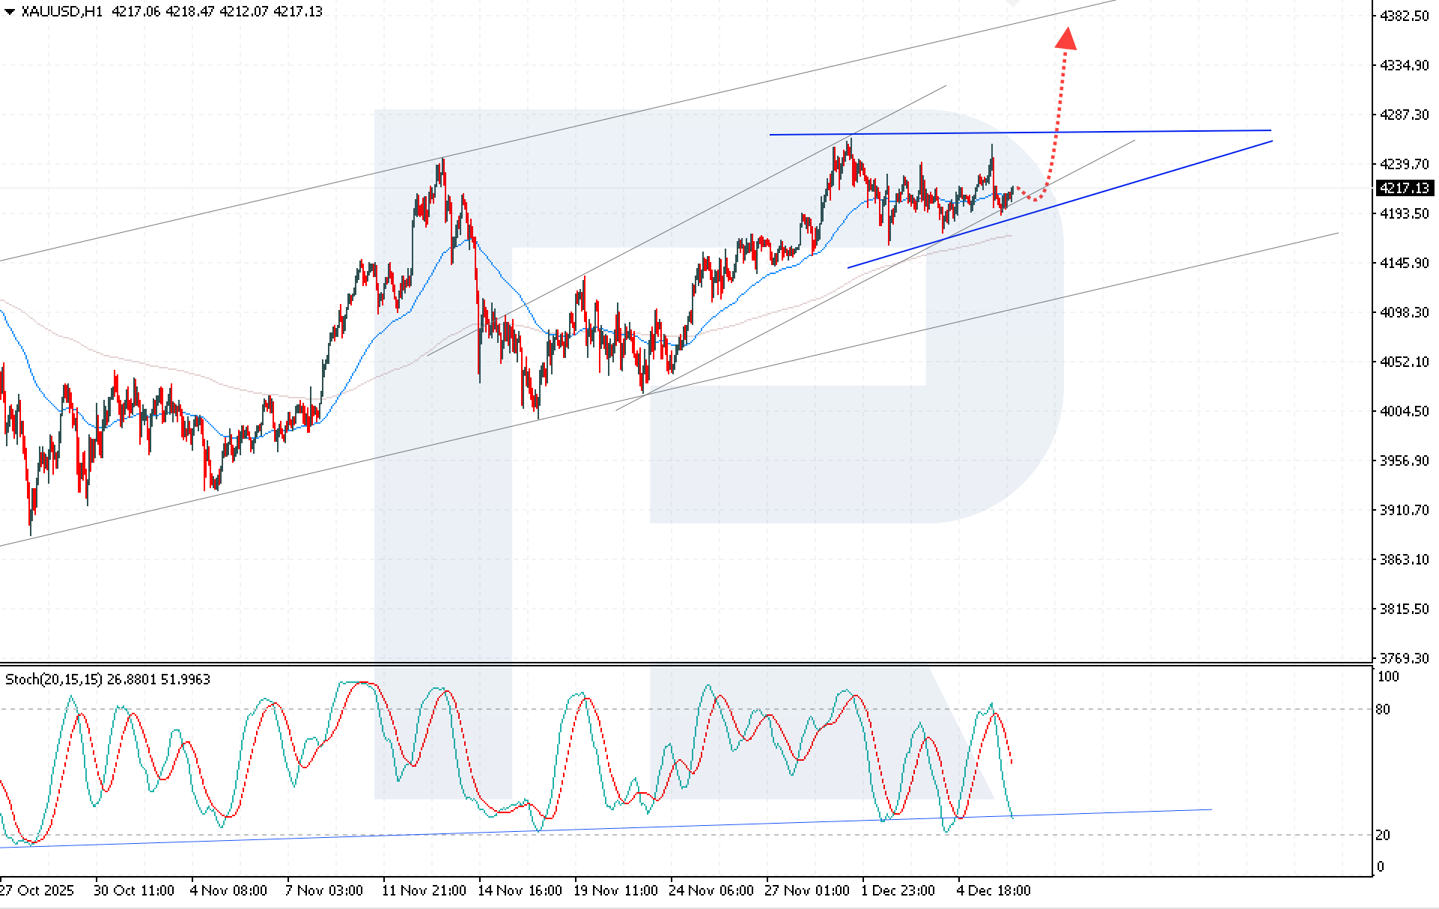
Task: Click the 4145.90 price axis label
Action: [x=1404, y=263]
